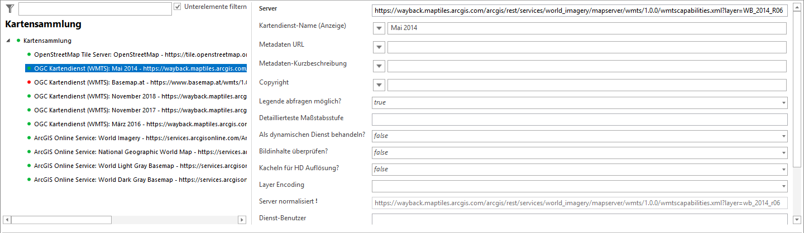This screenshot has width=804, height=233.
Task: Open the Layer Encoding combo box
Action: click(x=784, y=186)
